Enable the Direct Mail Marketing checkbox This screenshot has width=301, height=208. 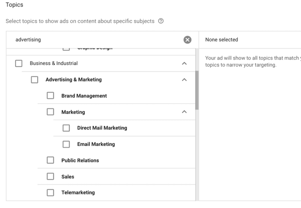click(66, 128)
